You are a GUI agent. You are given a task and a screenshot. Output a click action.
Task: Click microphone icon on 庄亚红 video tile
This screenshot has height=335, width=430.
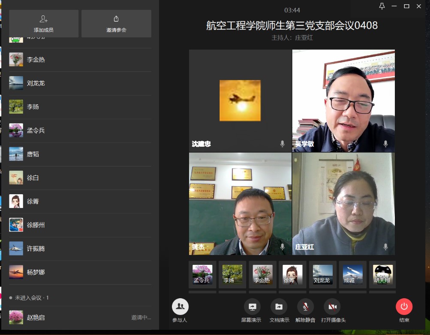pyautogui.click(x=385, y=247)
